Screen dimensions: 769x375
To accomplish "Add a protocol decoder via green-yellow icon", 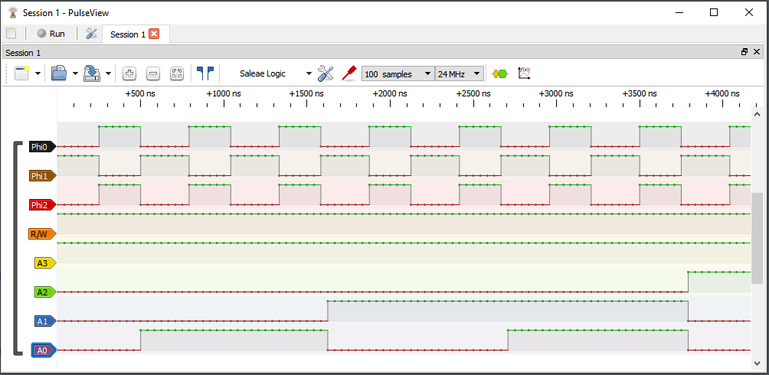I will pos(499,73).
